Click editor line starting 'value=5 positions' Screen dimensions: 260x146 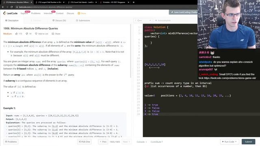[x=188, y=96]
